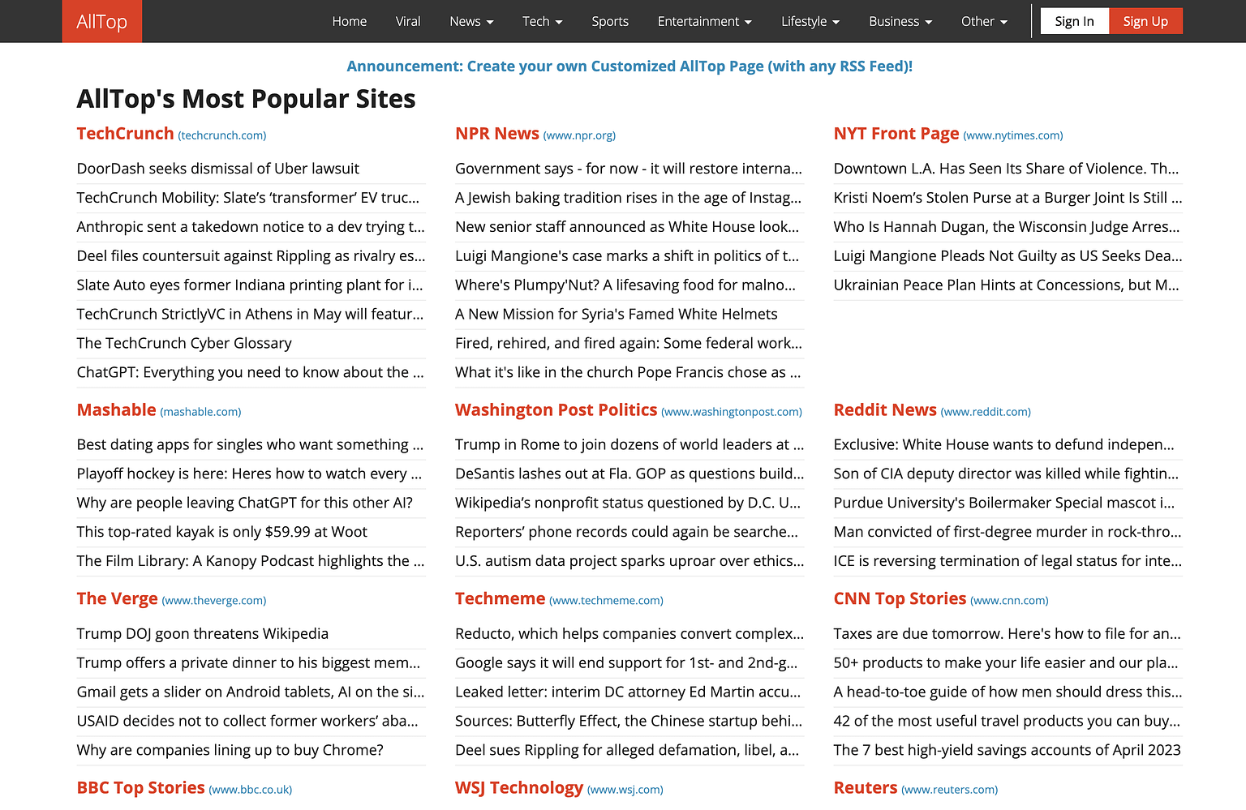Click the AllTop logo
The width and height of the screenshot is (1246, 810).
point(101,21)
